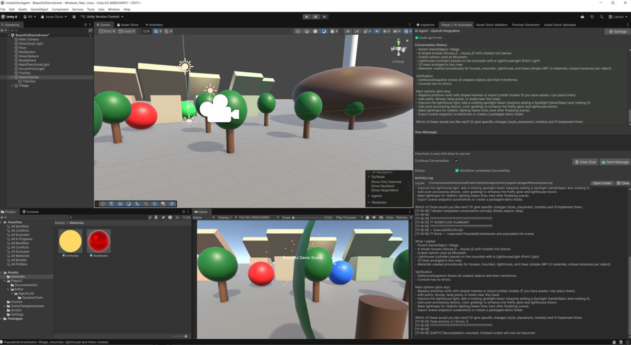Open the cloud services icon
631x345 pixels.
point(583,17)
